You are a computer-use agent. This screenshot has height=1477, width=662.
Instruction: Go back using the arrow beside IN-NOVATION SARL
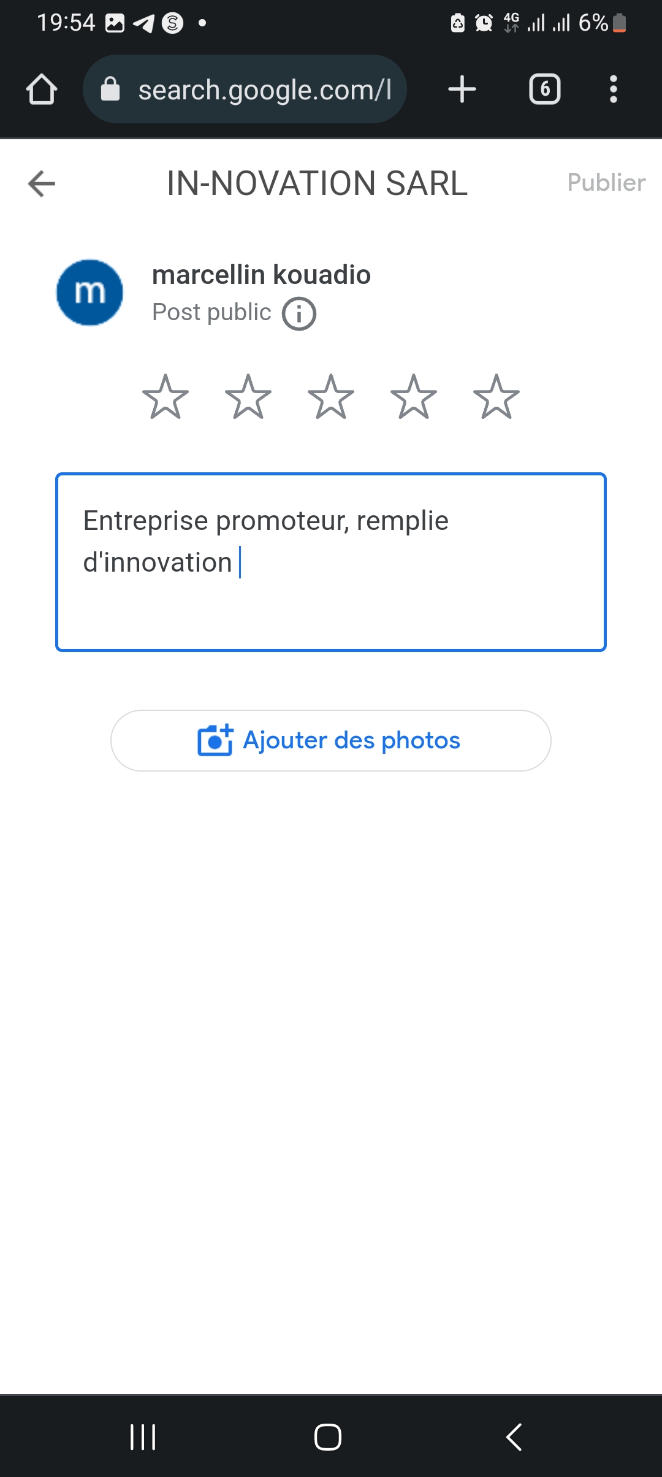coord(42,183)
